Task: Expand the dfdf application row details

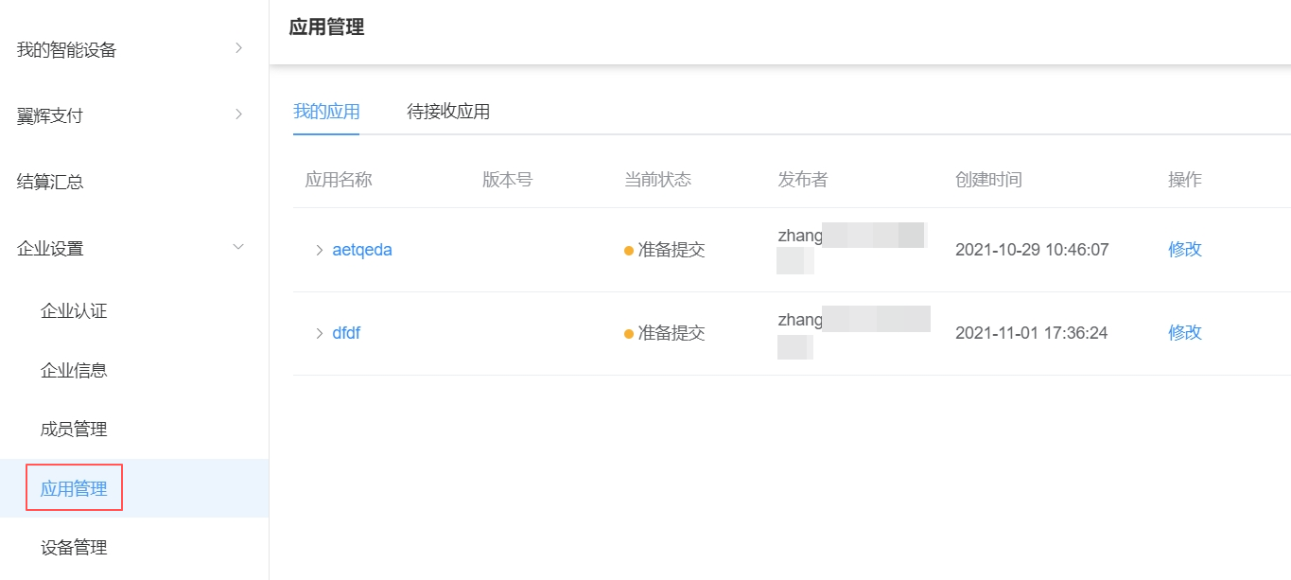Action: tap(319, 332)
